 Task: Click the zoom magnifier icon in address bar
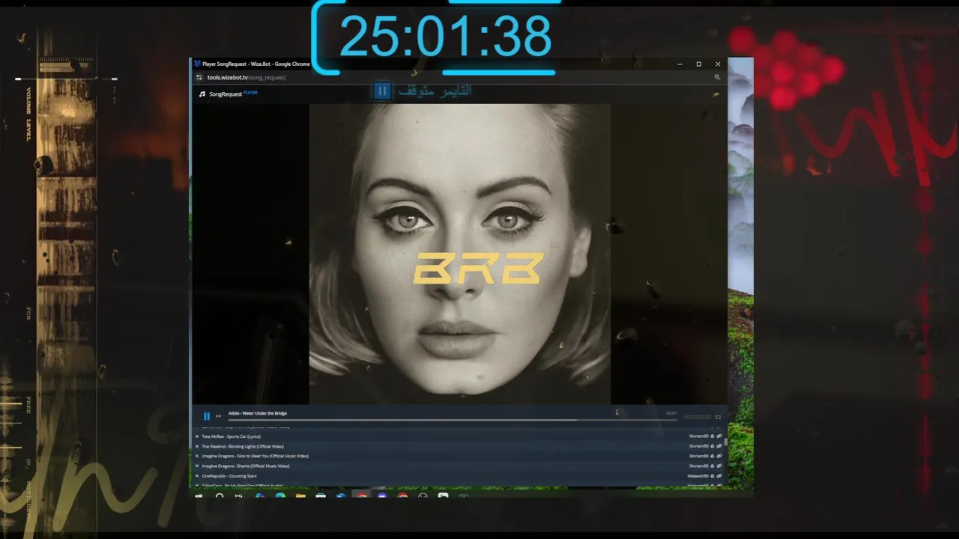[x=717, y=77]
